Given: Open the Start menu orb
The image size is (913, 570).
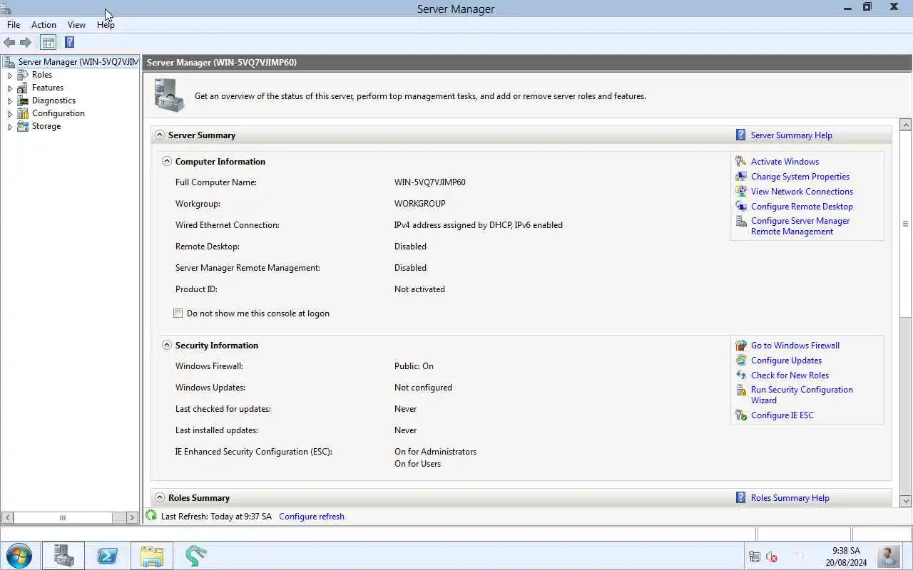Looking at the screenshot, I should (x=19, y=556).
